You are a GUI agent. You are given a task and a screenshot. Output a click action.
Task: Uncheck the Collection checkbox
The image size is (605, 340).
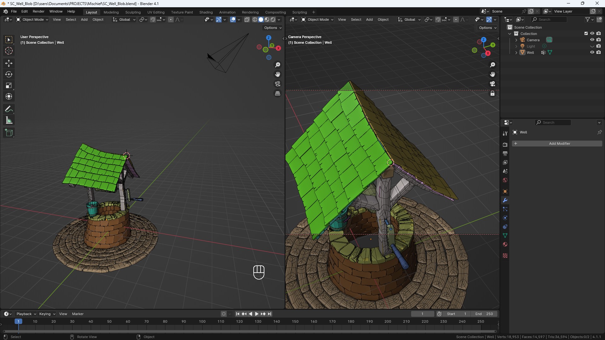586,33
